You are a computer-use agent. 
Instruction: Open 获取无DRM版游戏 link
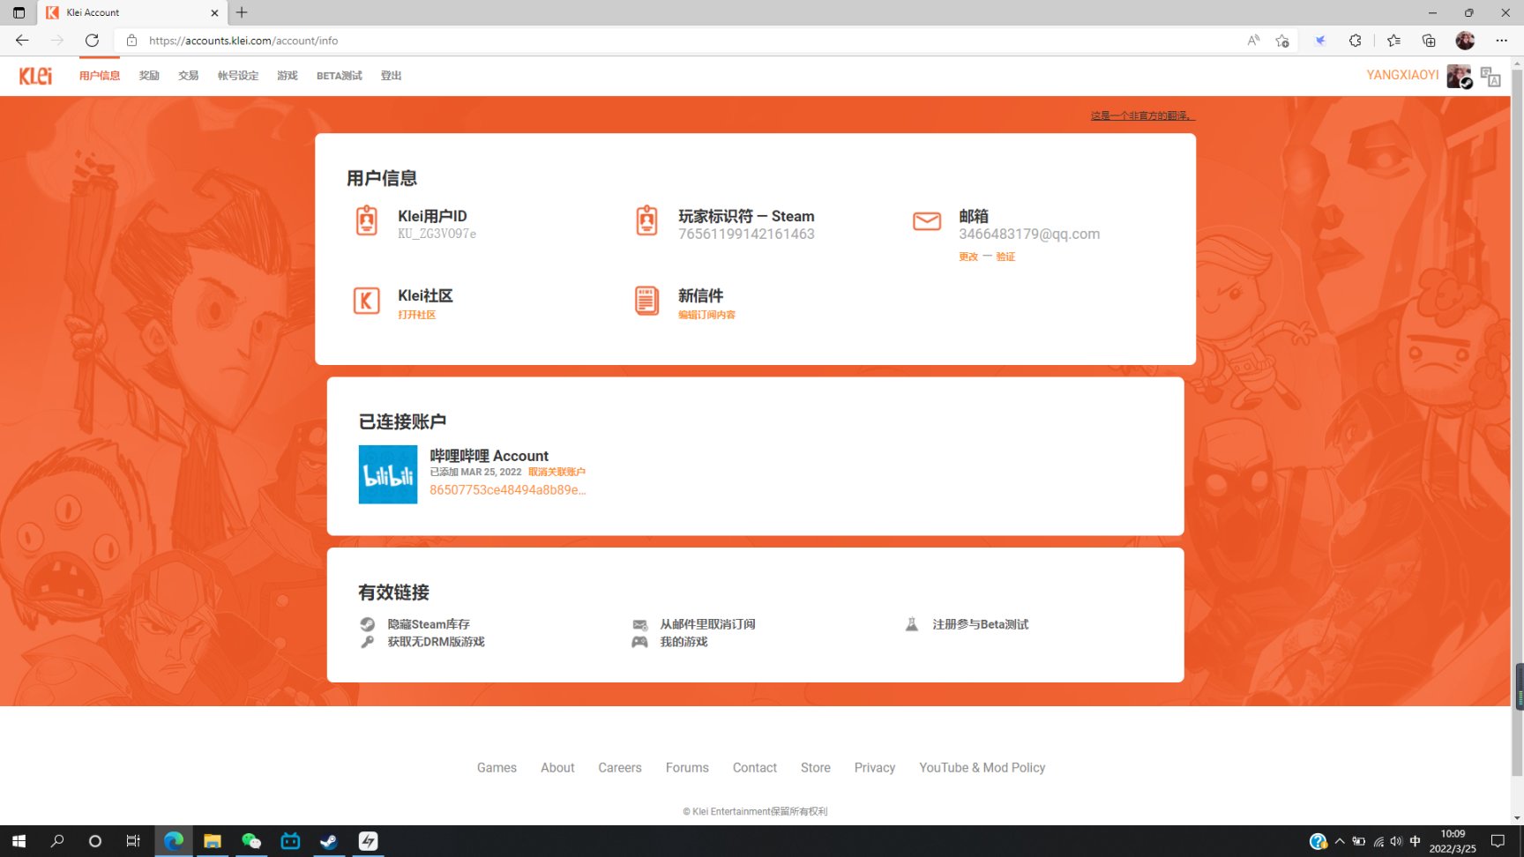point(436,642)
